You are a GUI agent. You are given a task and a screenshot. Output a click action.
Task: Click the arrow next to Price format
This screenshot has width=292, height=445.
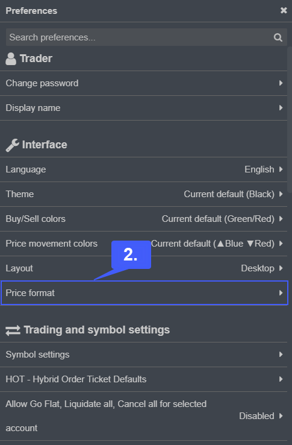click(x=281, y=293)
